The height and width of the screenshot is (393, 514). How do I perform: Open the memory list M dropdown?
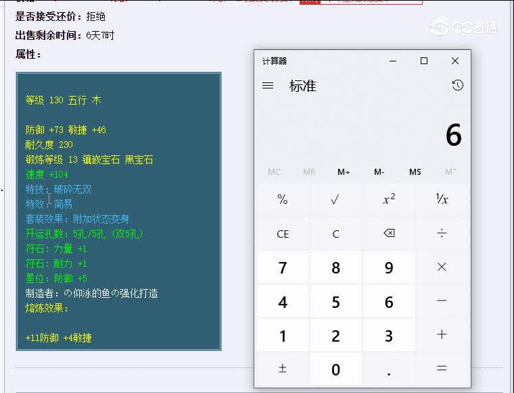(x=450, y=172)
